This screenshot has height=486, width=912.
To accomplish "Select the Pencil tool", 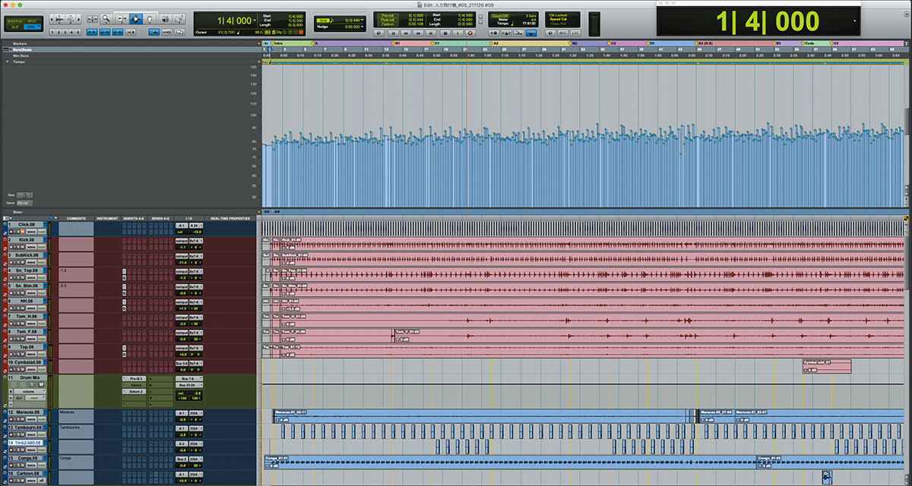I will (x=179, y=19).
